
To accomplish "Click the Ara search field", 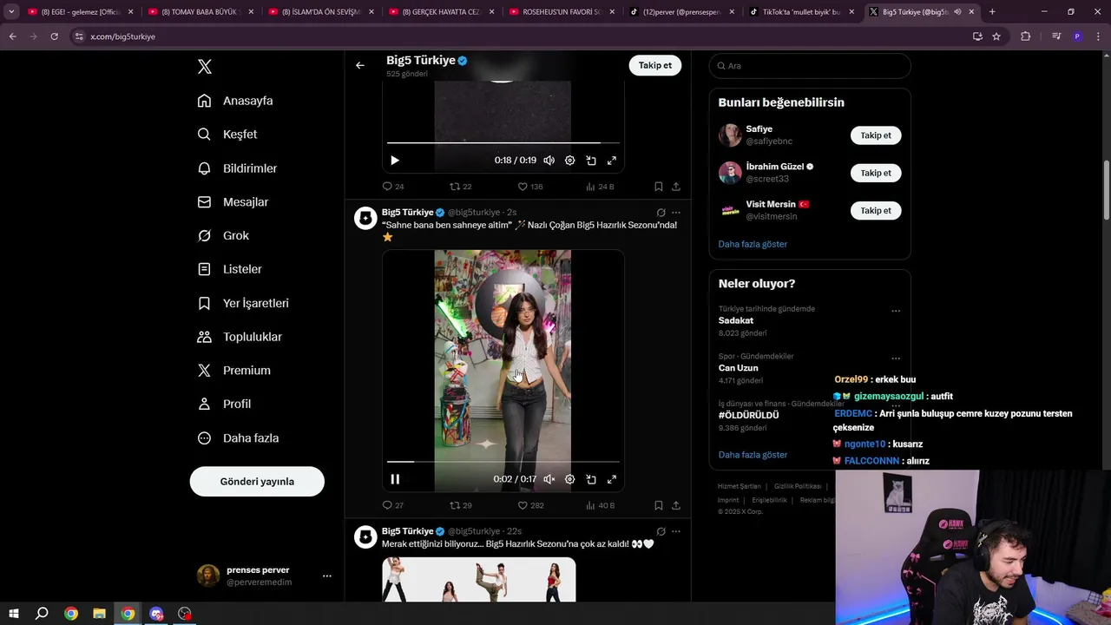I will pyautogui.click(x=810, y=66).
